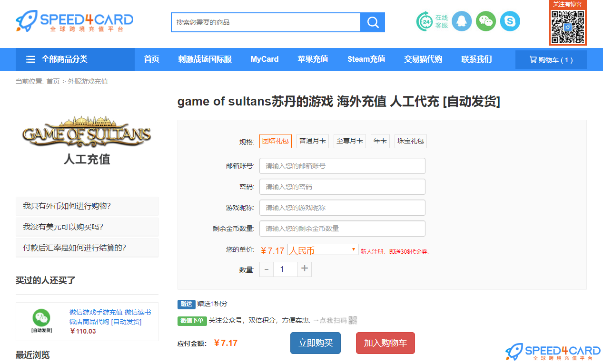Viewport: 603px width, 363px height.
Task: Contact support via the Skype icon
Action: point(510,21)
